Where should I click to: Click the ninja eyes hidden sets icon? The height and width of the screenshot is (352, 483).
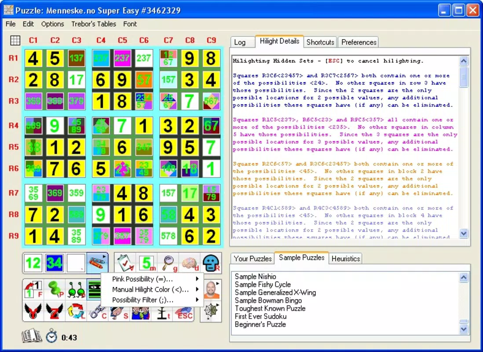(94, 289)
